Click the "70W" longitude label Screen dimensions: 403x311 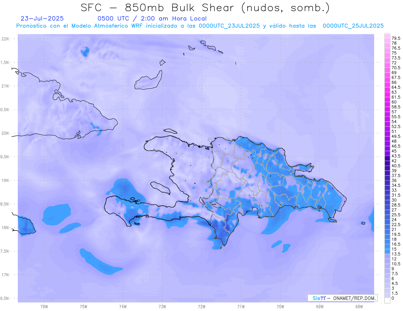click(x=280, y=307)
